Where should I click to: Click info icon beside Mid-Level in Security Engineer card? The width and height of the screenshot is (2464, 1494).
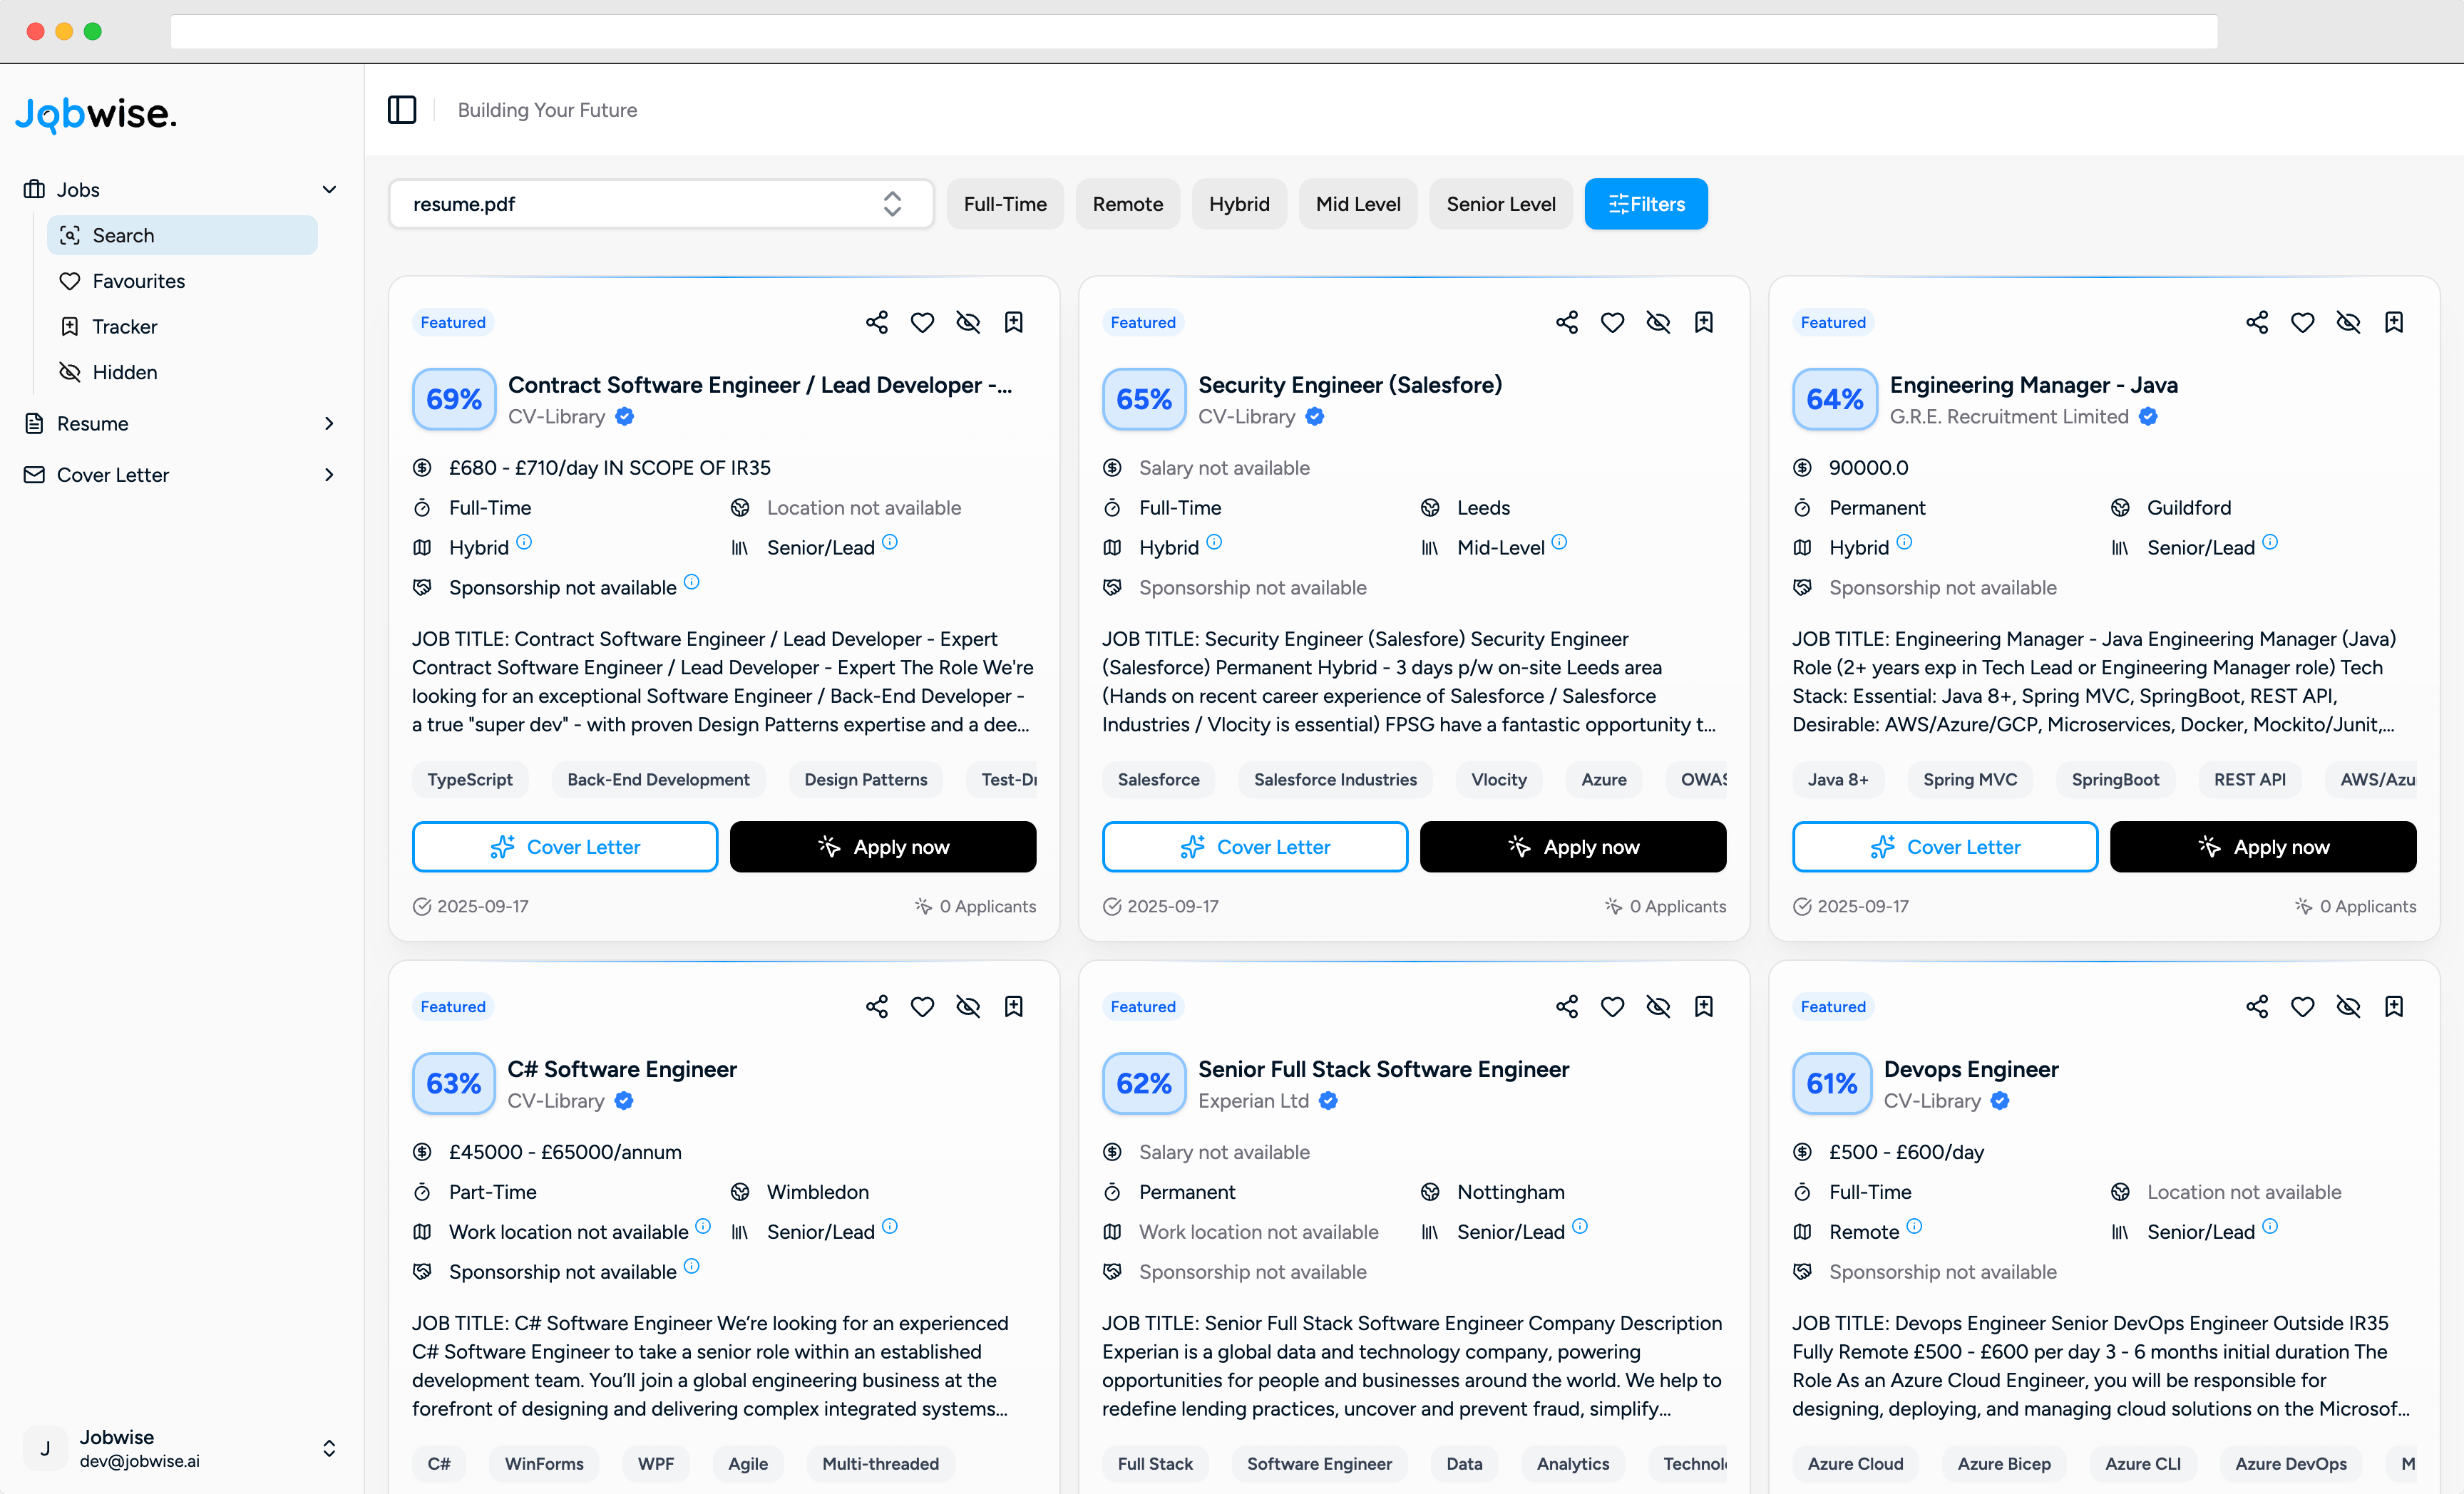(x=1560, y=542)
